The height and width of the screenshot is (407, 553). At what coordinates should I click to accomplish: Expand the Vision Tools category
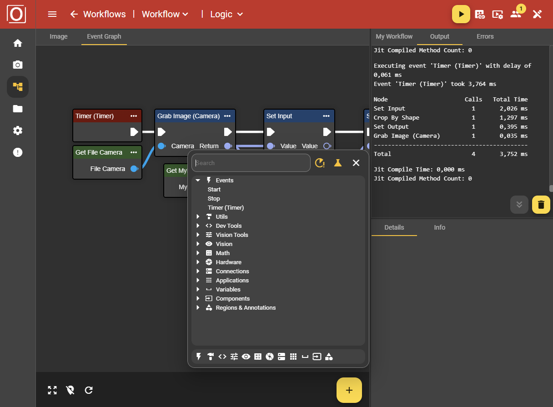[198, 235]
